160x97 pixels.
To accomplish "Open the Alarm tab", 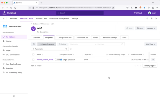I will (95, 38).
